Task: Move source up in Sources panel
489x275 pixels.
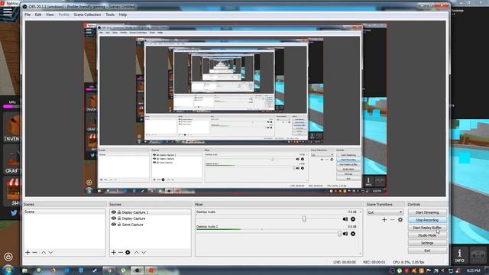Action: pyautogui.click(x=136, y=252)
